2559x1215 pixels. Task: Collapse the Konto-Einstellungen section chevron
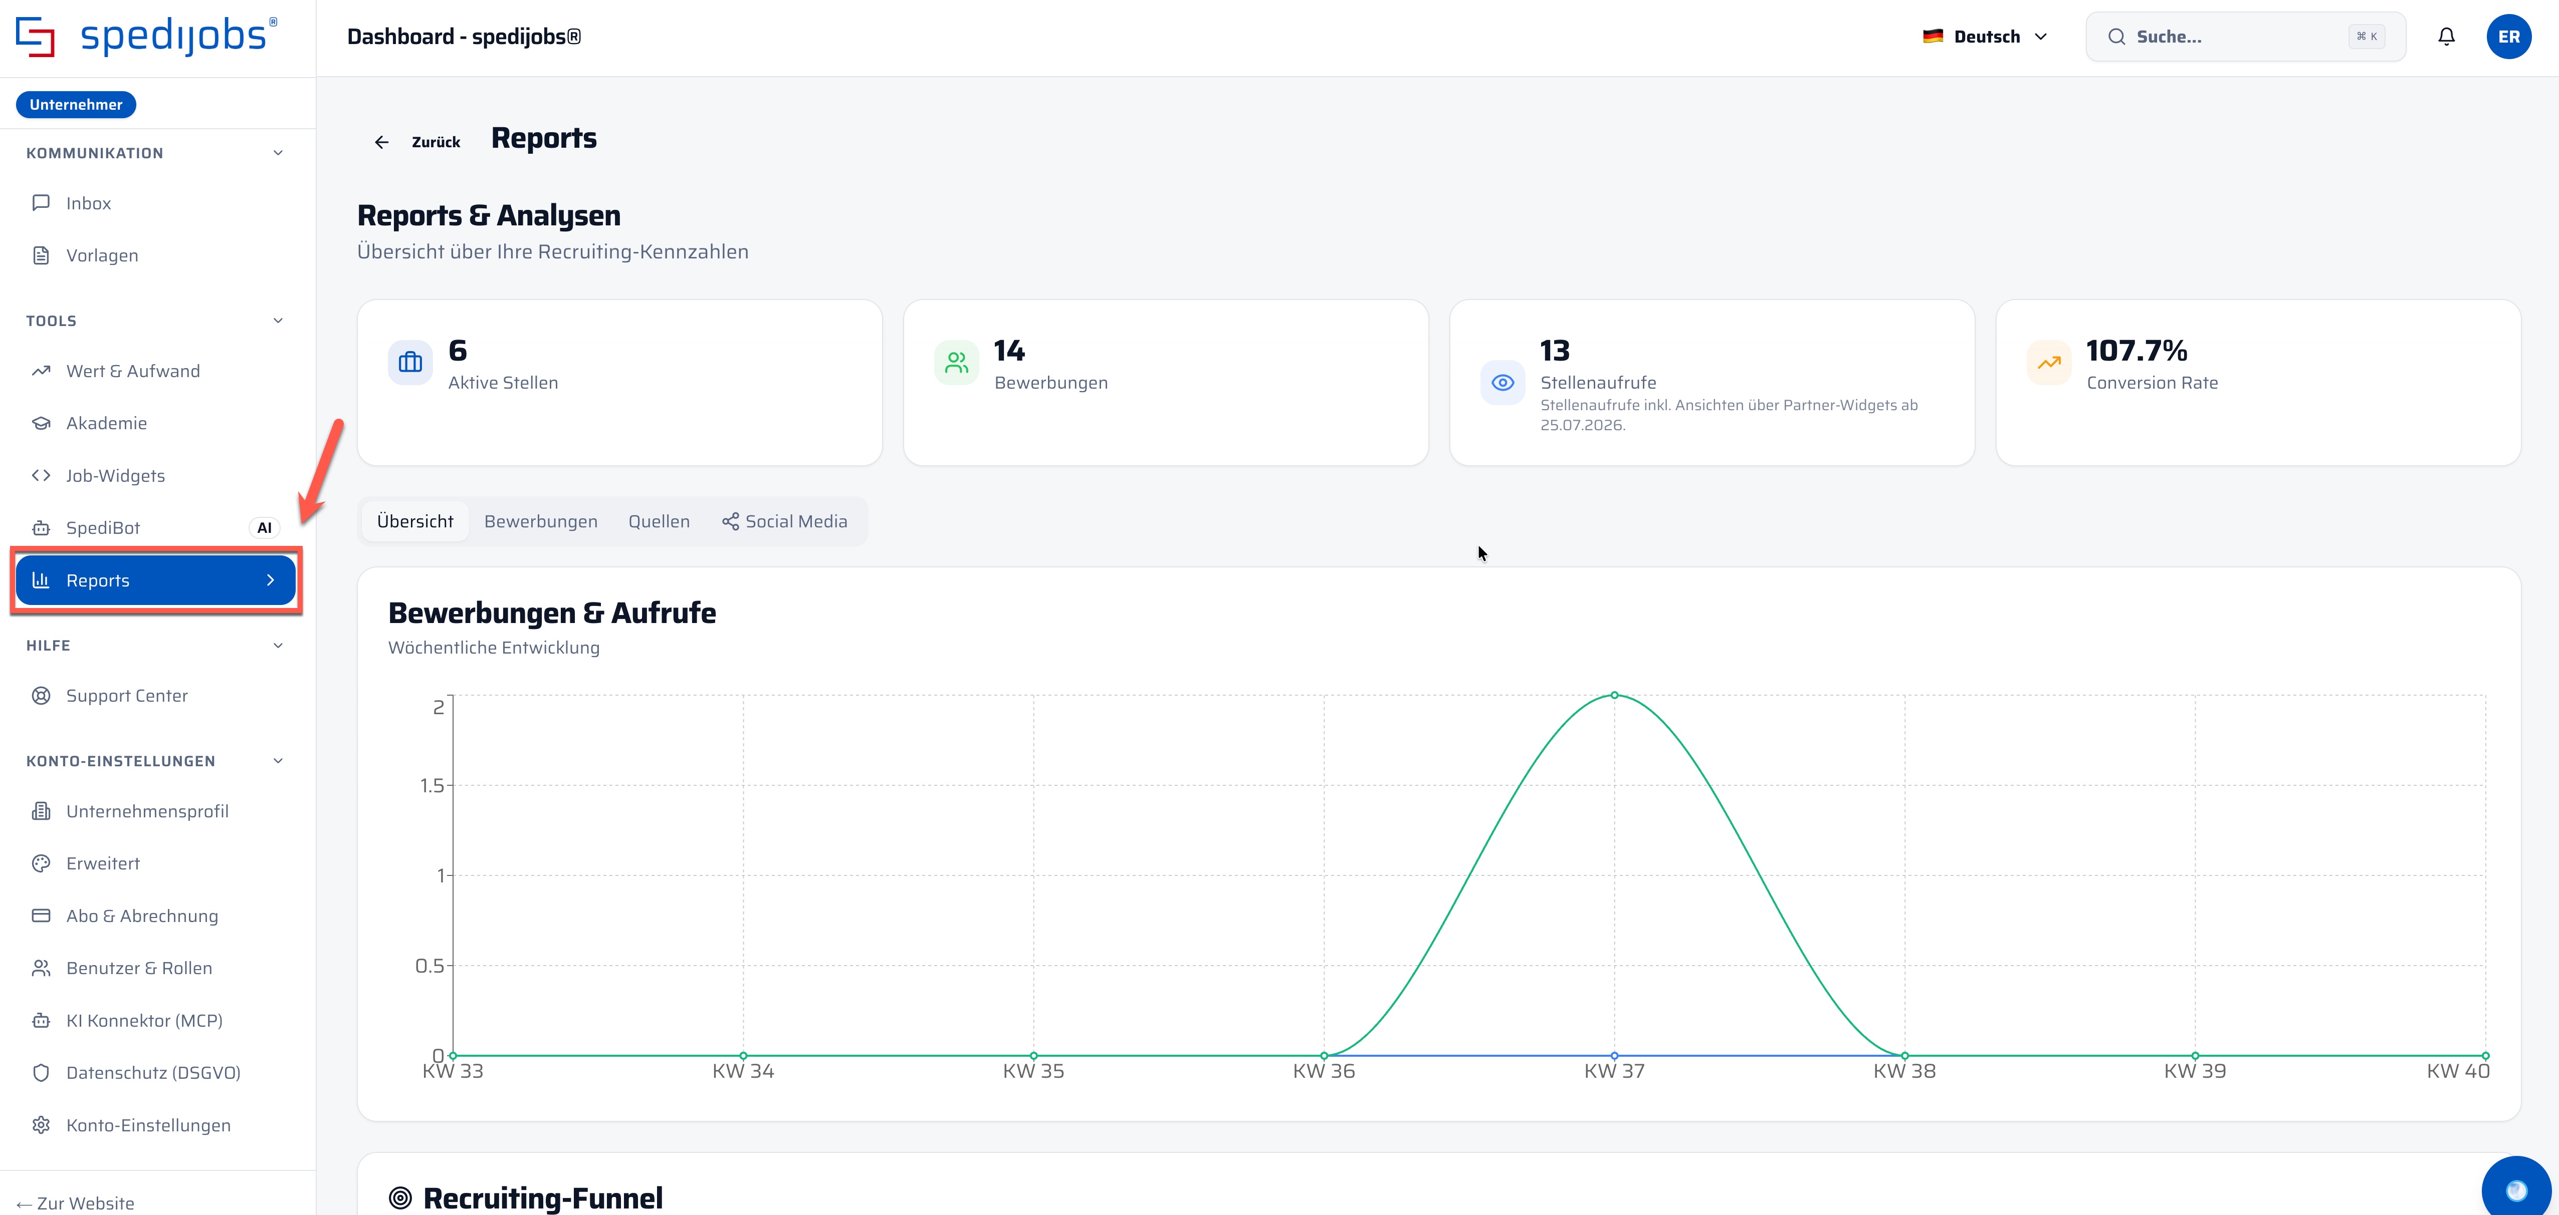click(278, 761)
